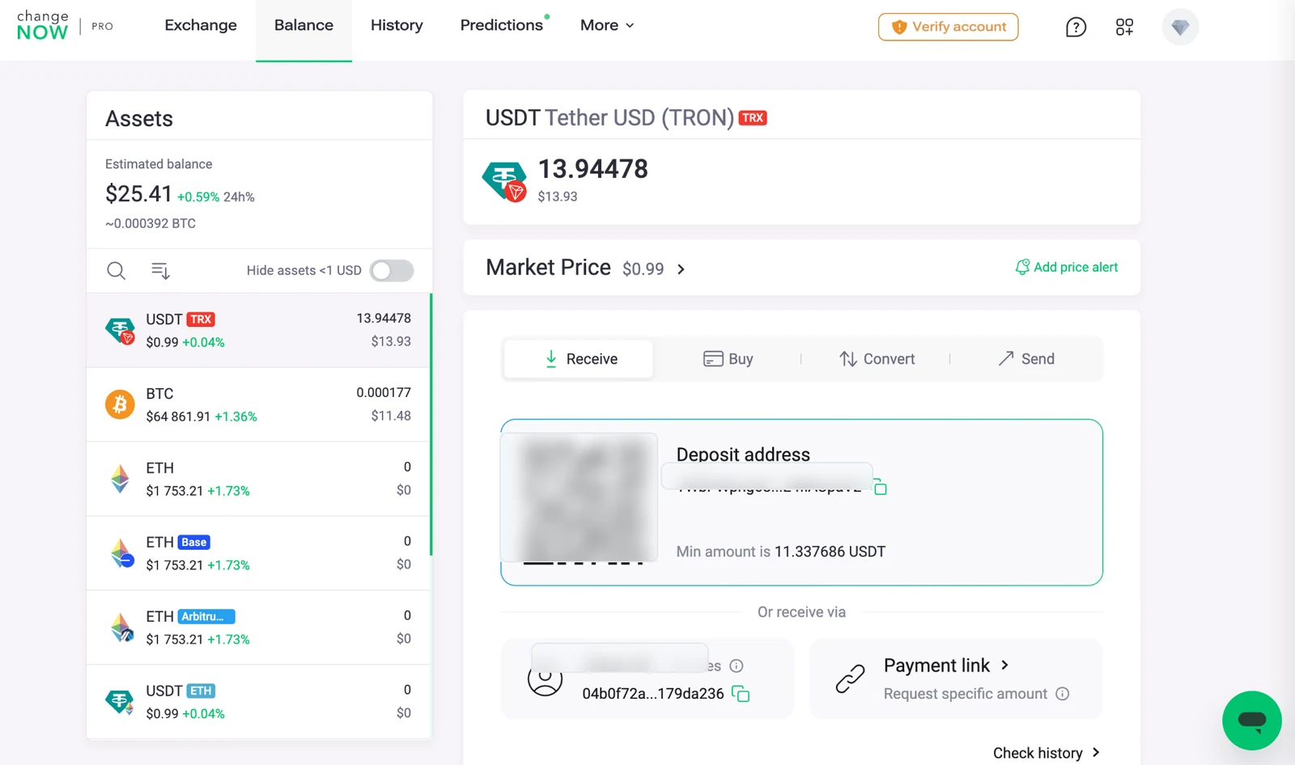The image size is (1295, 765).
Task: Copy the 04b0f72a...179da236 ID
Action: (x=741, y=694)
